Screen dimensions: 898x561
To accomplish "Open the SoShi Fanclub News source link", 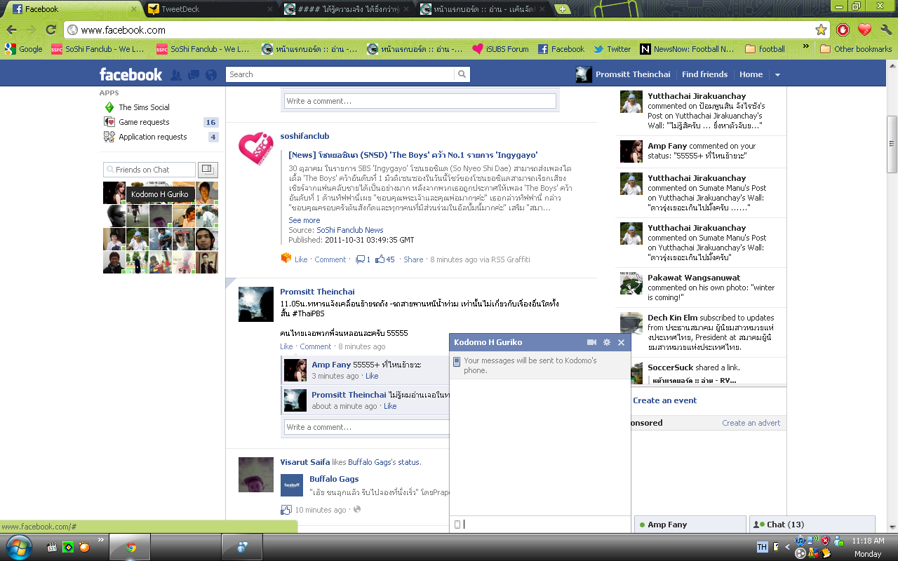I will point(350,230).
